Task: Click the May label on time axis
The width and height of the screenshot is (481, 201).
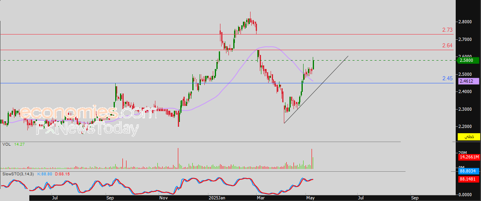Action: pos(311,198)
